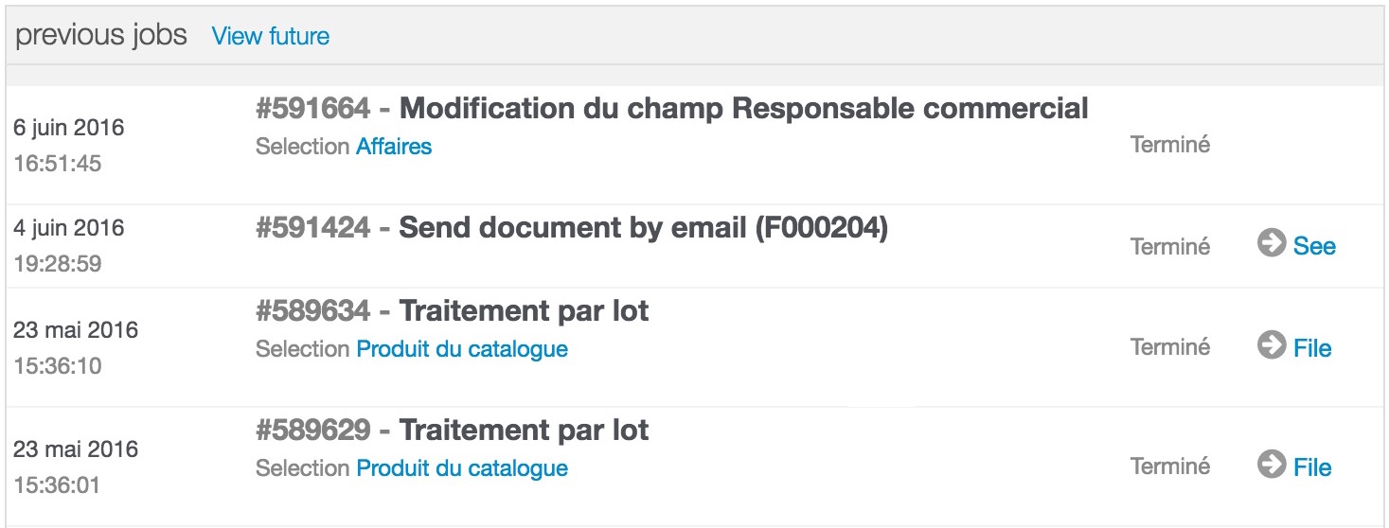
Task: Click the arrow icon for job #589634 File
Action: tap(1272, 346)
